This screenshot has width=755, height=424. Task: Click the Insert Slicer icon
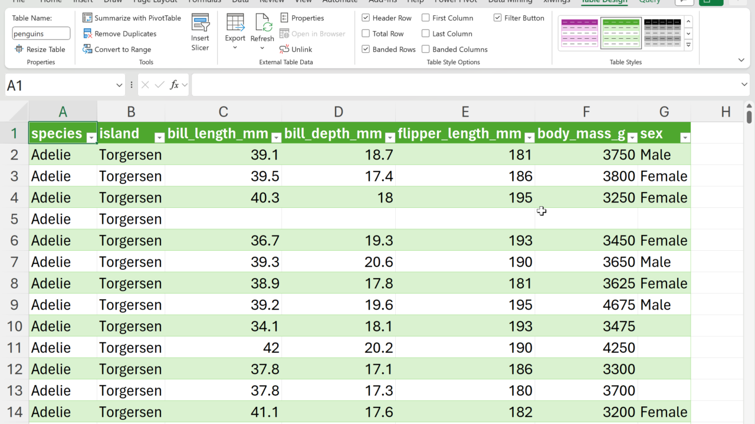coord(200,24)
